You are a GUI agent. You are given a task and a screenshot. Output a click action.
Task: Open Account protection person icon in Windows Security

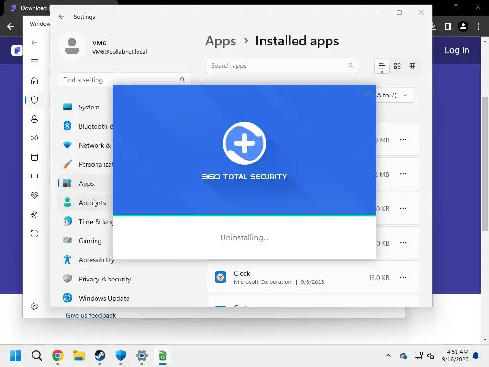tap(34, 119)
